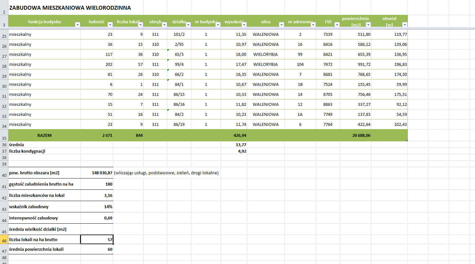Click the note about wliczając usługi, podstawowe
475x264 pixels.
click(x=166, y=173)
